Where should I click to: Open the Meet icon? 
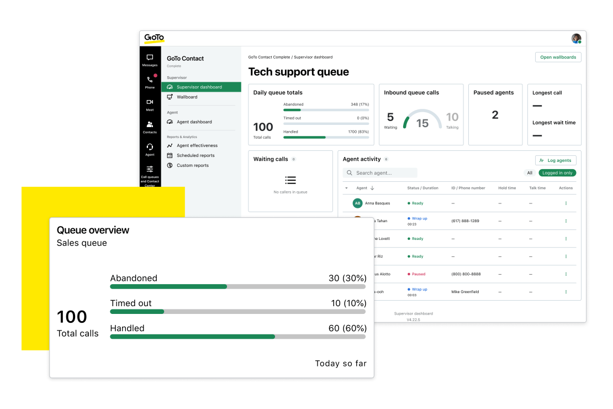tap(151, 102)
